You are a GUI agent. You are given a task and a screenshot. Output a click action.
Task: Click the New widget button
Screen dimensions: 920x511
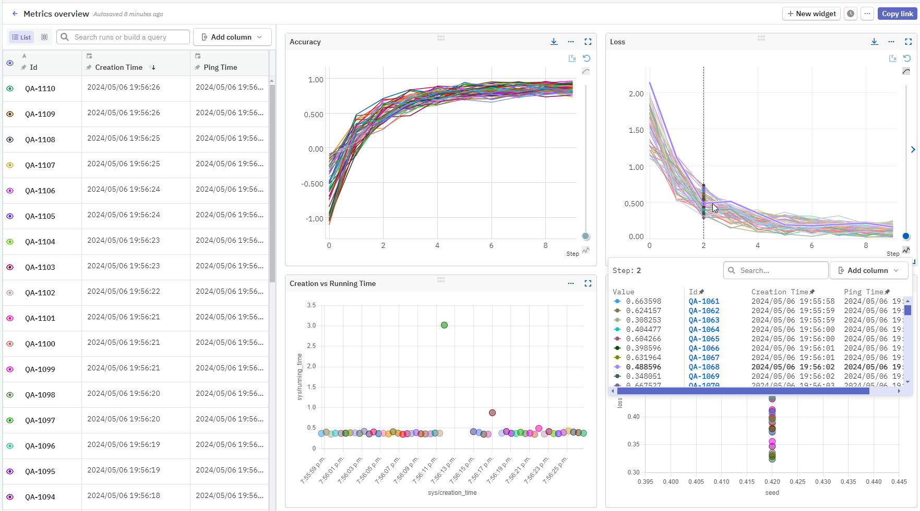pyautogui.click(x=811, y=14)
